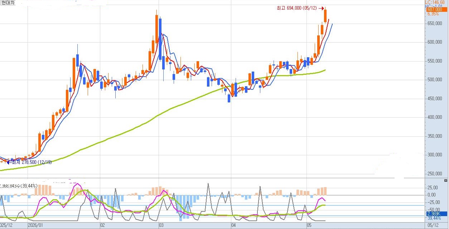449x229 pixels.
Task: Click the 550,000 price axis label
Action: (x=434, y=61)
